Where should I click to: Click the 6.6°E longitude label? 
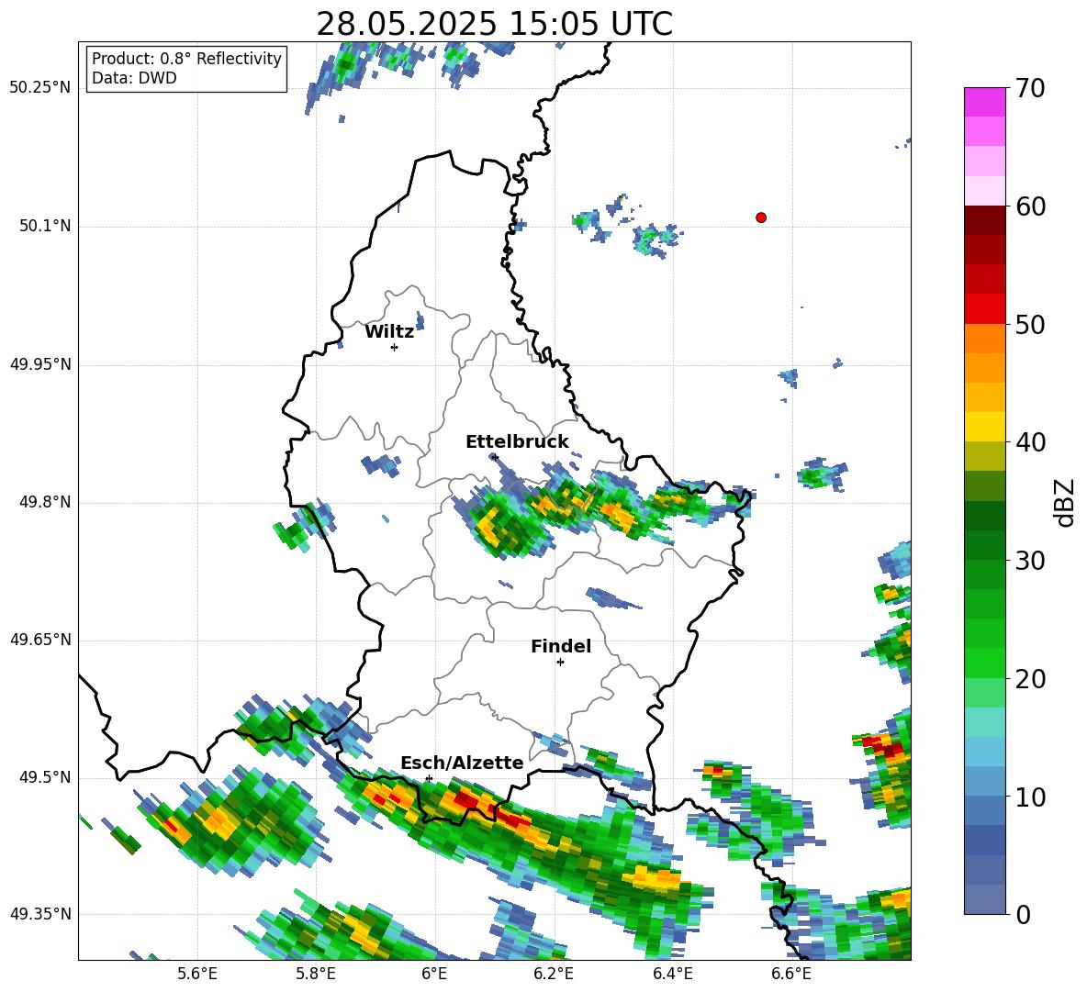pos(791,974)
